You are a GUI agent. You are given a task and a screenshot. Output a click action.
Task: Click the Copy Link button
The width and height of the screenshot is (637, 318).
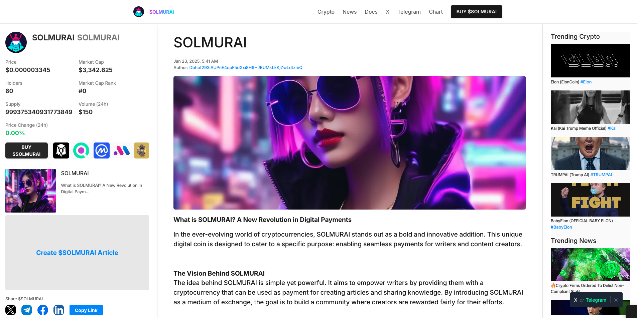[86, 310]
